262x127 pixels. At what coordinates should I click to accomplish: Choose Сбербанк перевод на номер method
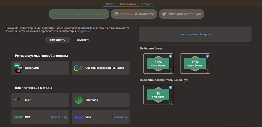click(x=101, y=68)
